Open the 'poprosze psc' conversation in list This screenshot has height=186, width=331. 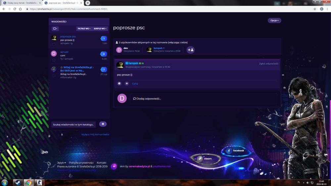pyautogui.click(x=68, y=36)
